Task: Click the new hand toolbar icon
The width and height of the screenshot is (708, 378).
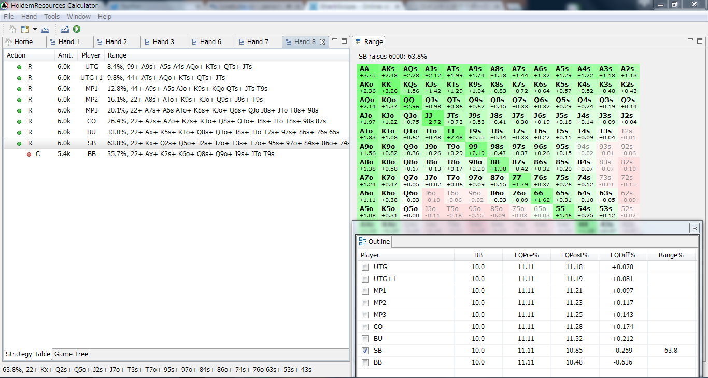Action: (x=25, y=30)
